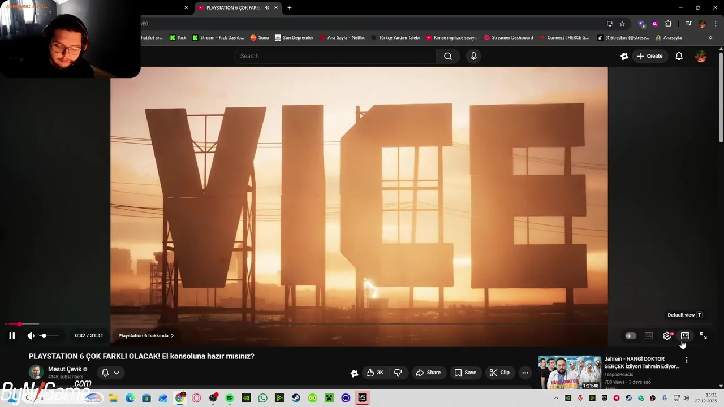Click the Mesut Çevik channel avatar

(36, 372)
